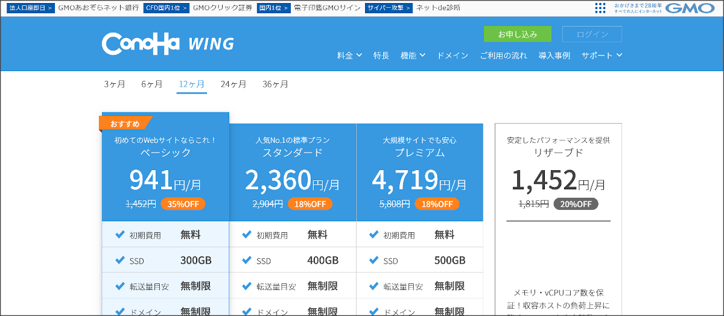Screen dimensions: 724x316
Task: Click the GMOあおぞらネット銀行 link
Action: 98,8
